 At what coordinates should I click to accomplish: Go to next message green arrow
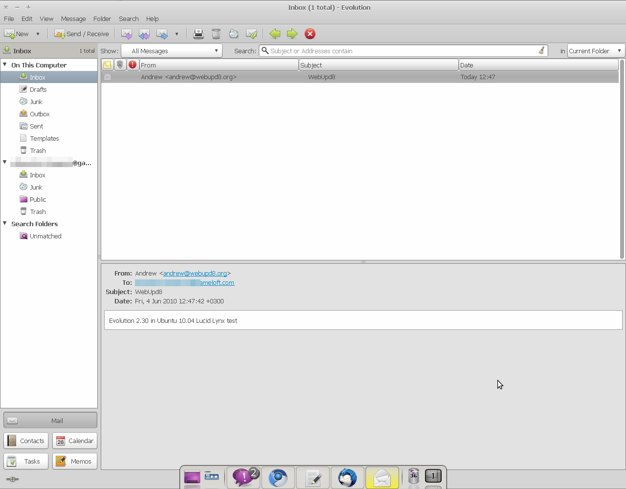point(292,34)
